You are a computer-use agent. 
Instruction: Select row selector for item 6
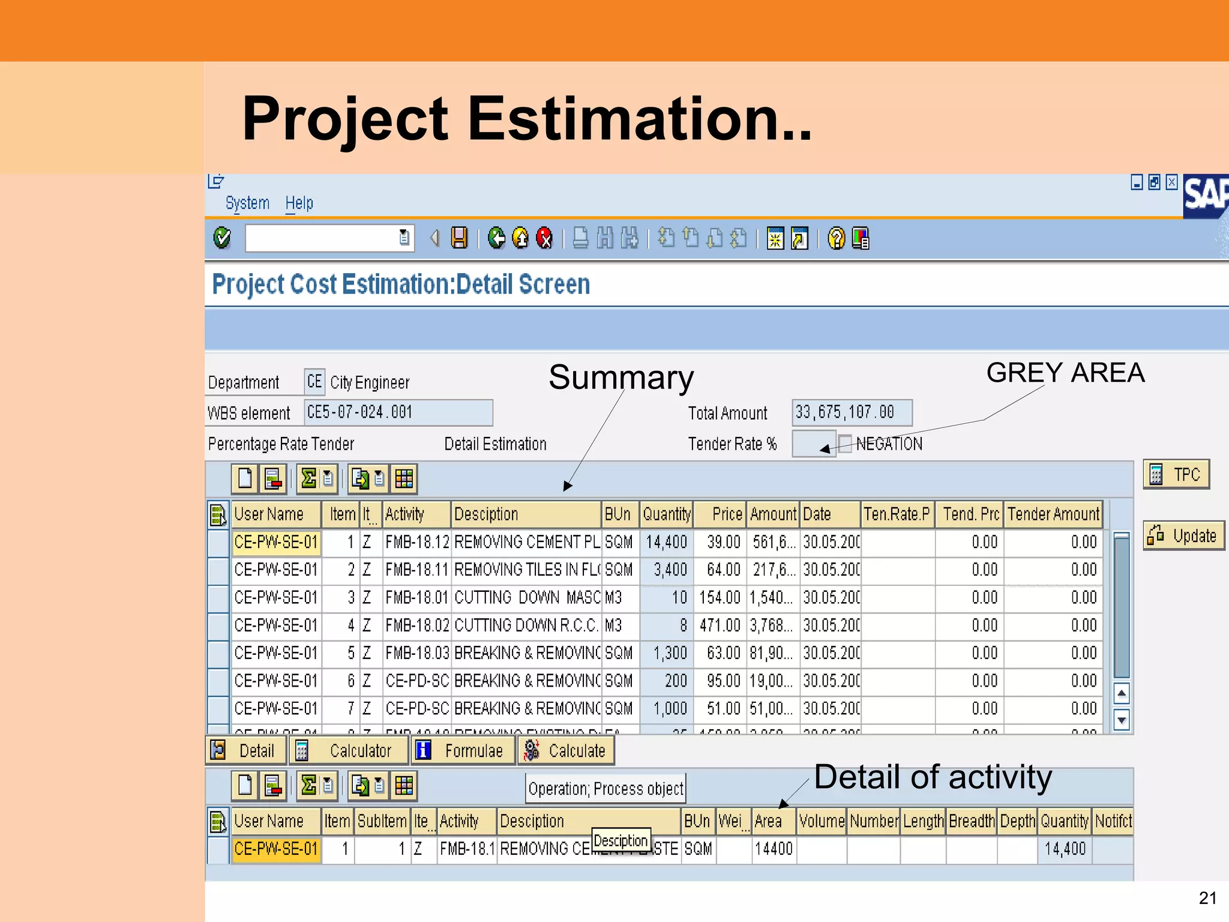(x=218, y=681)
